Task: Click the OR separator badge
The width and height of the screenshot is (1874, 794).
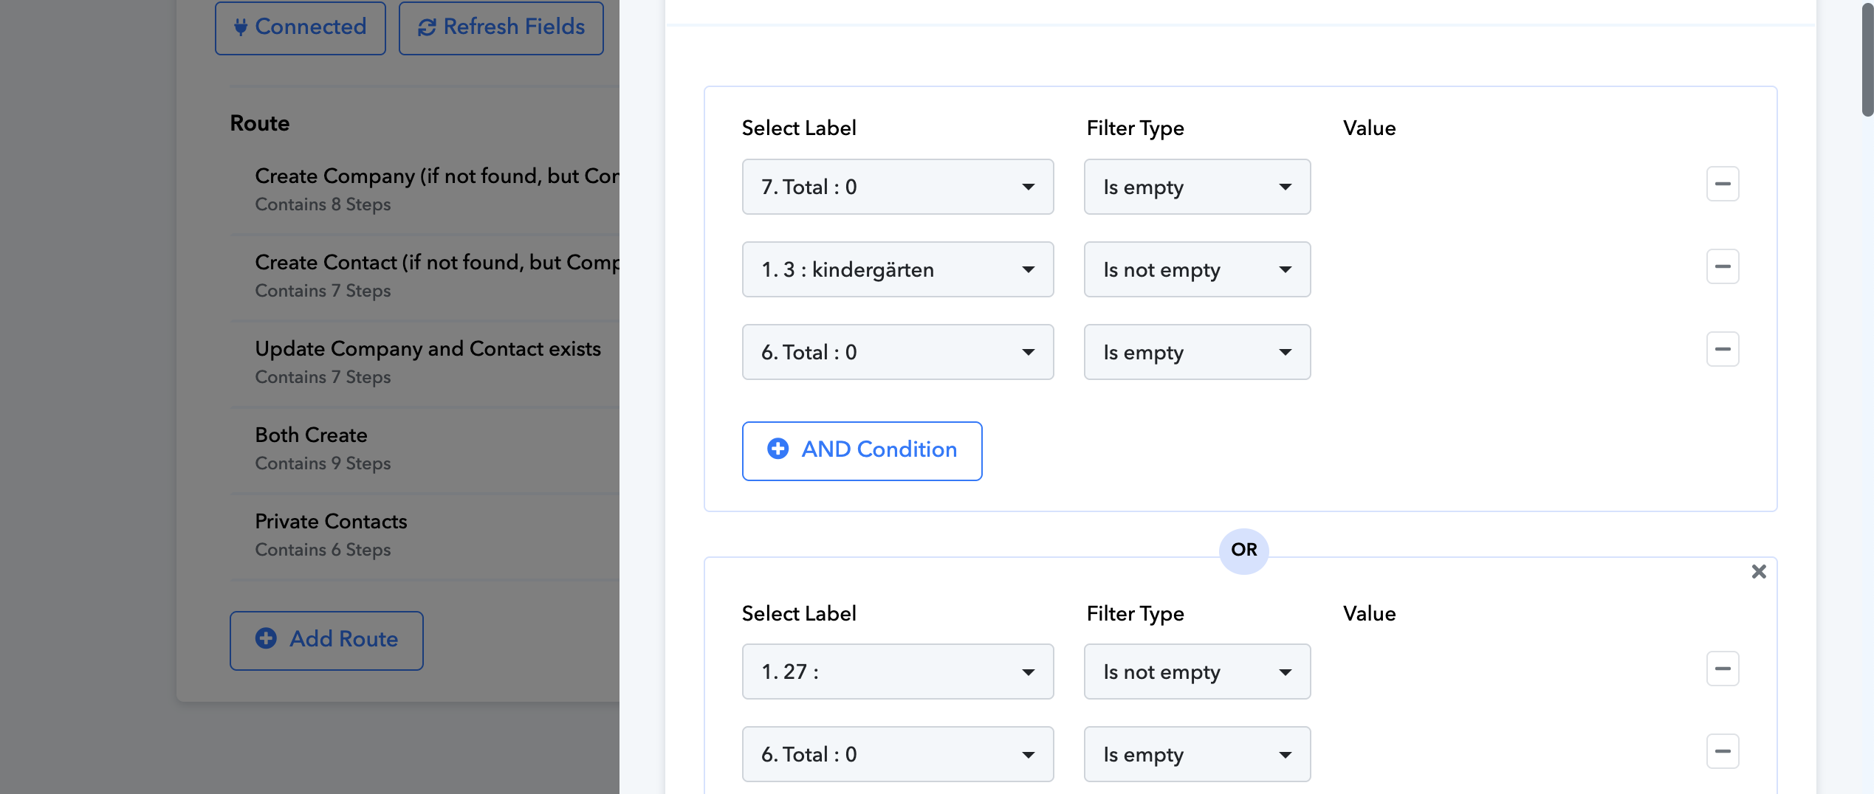Action: (x=1243, y=550)
